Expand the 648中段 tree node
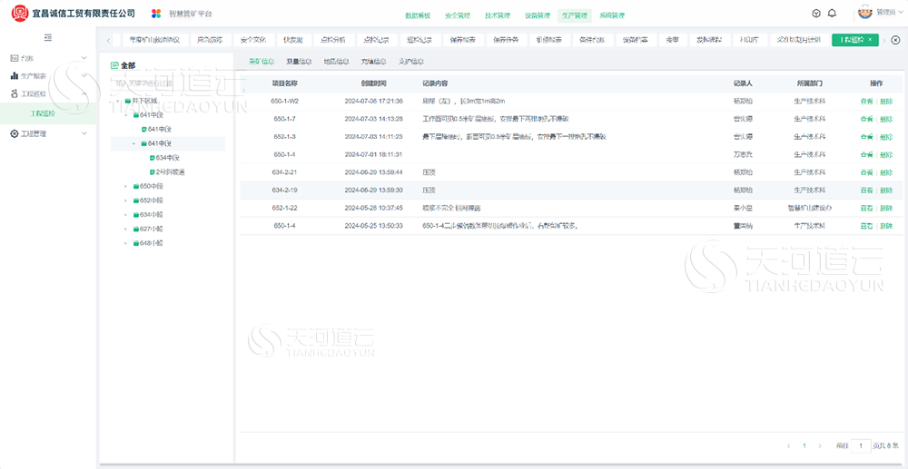Screen dimensions: 908x469 click(125, 243)
